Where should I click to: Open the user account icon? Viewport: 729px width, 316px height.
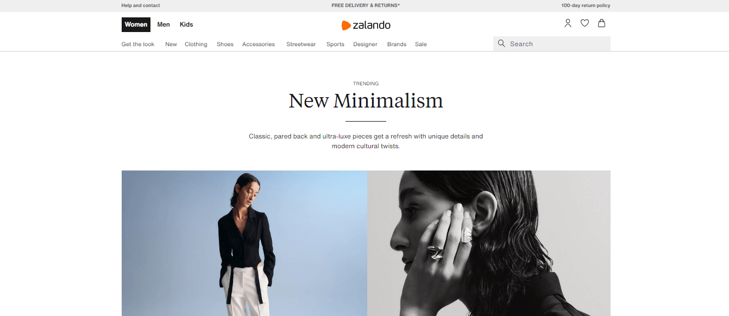pyautogui.click(x=568, y=23)
